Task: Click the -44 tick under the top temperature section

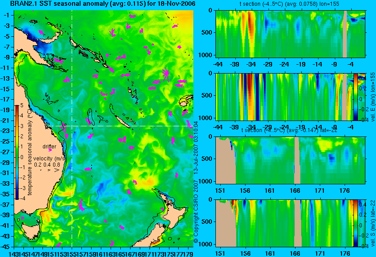Action: [218, 64]
